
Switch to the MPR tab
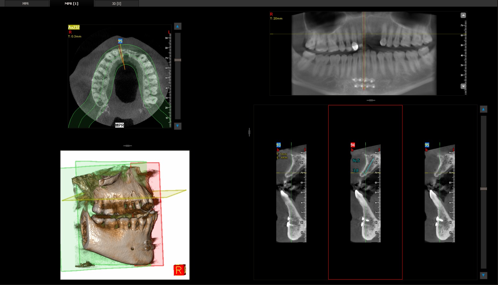tap(26, 3)
